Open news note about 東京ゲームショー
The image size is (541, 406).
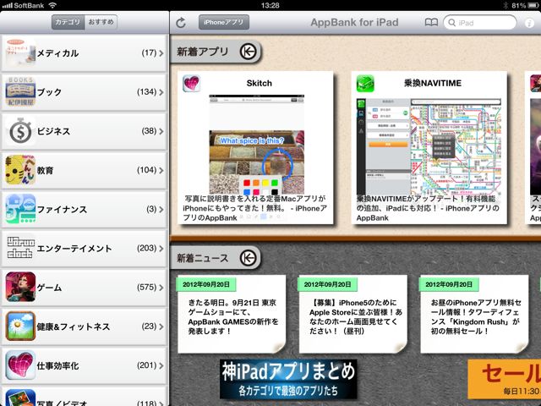click(x=231, y=314)
